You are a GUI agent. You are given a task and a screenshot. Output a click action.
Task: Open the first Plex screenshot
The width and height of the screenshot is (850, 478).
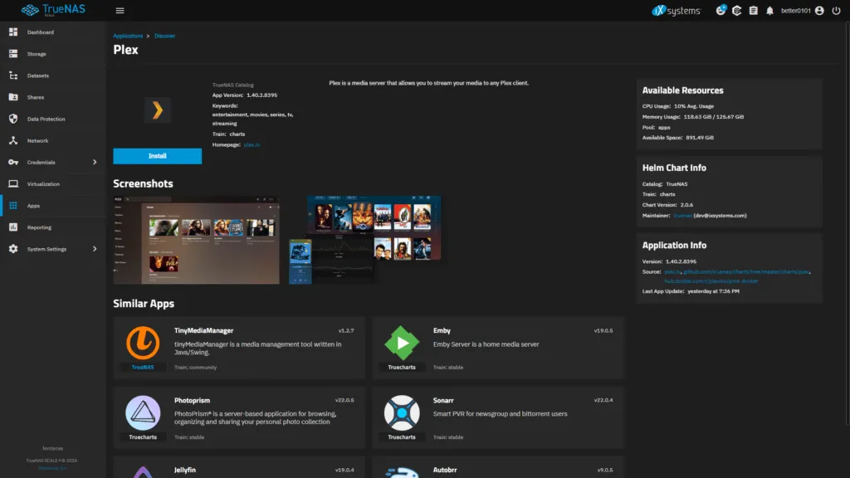196,240
